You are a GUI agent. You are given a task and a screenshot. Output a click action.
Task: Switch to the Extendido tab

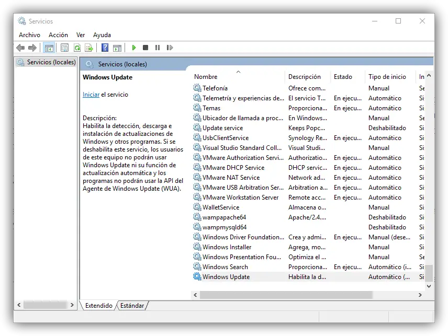(x=99, y=306)
